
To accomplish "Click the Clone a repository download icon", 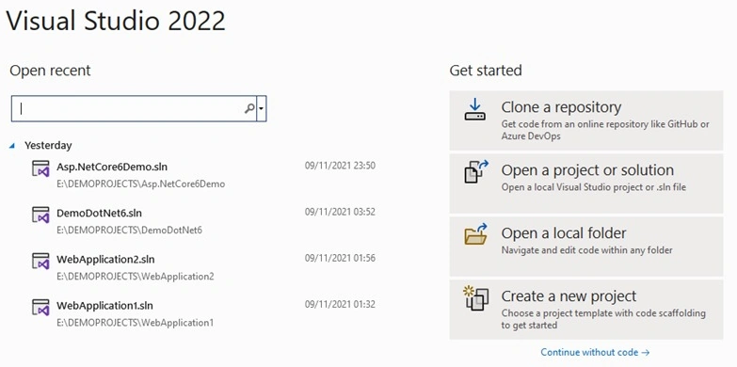I will (x=474, y=109).
